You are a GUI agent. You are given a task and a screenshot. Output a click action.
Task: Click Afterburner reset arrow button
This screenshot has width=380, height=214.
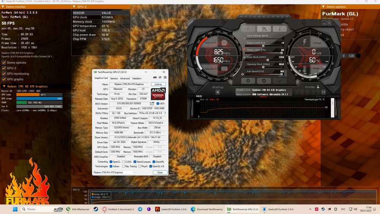(x=264, y=81)
